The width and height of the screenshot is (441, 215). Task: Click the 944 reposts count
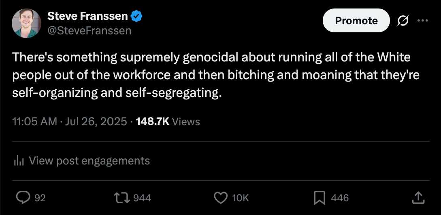142,198
